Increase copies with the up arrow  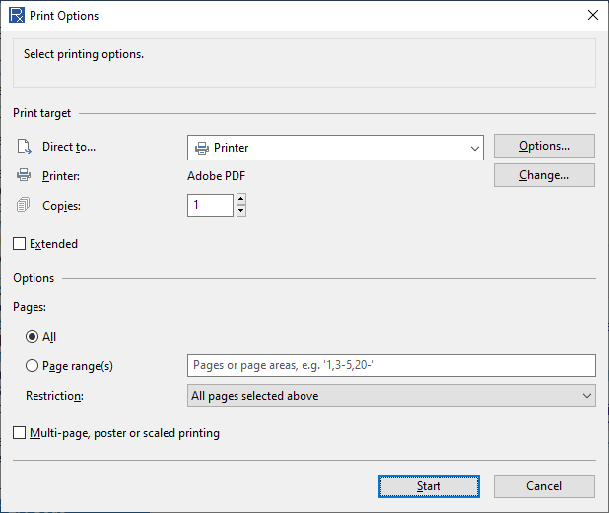coord(241,200)
